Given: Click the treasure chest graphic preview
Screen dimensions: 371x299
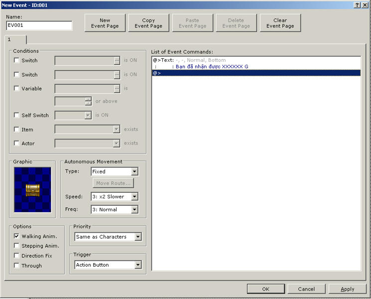Looking at the screenshot, I should [x=33, y=190].
